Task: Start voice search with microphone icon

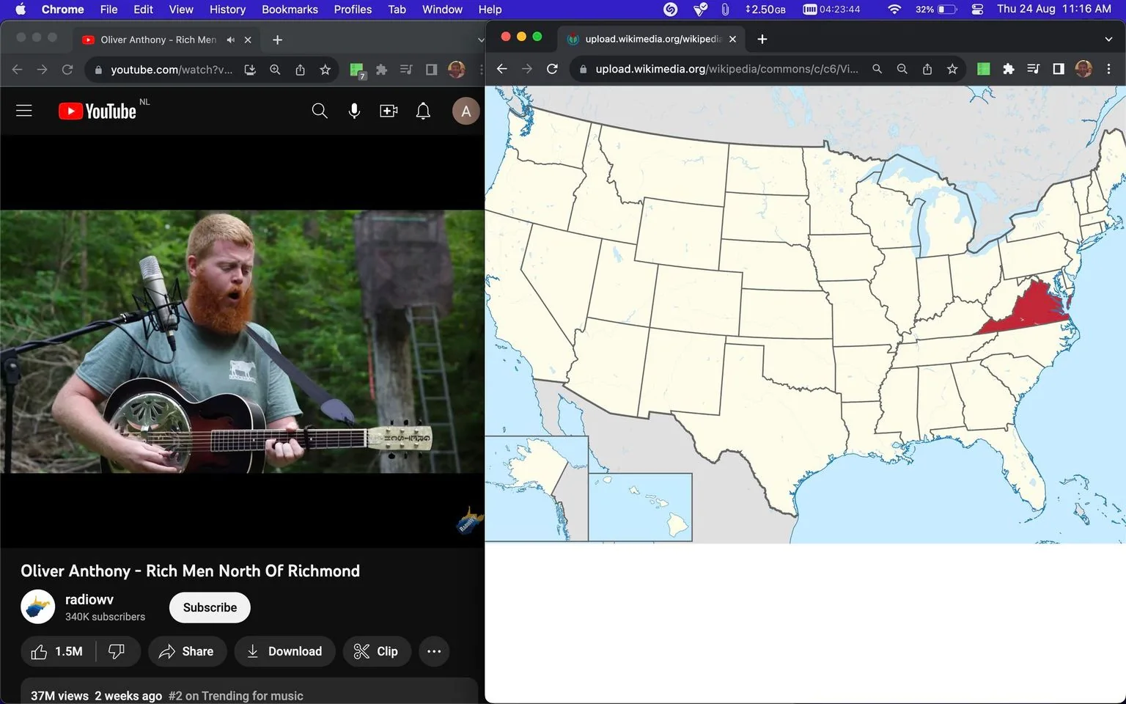Action: tap(354, 111)
